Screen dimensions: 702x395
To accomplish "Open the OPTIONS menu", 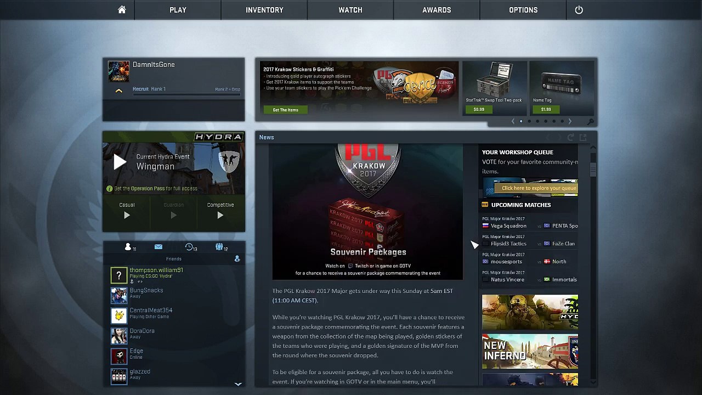I will (523, 10).
